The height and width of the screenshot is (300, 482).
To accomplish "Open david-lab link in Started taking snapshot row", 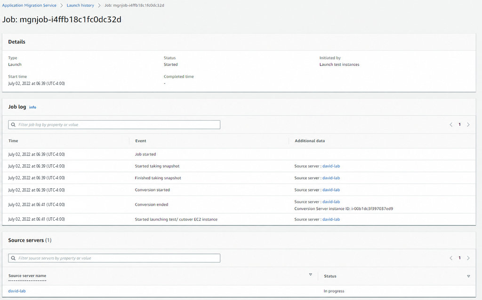I will click(x=331, y=166).
